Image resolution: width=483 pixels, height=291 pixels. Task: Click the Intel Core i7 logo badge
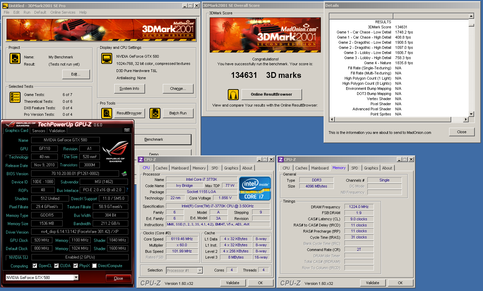[255, 189]
